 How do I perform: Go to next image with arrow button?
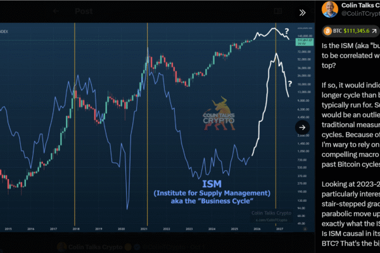coord(303,127)
